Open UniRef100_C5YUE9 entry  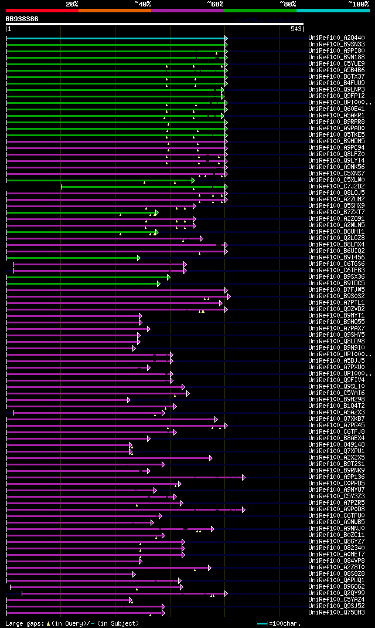(336, 64)
